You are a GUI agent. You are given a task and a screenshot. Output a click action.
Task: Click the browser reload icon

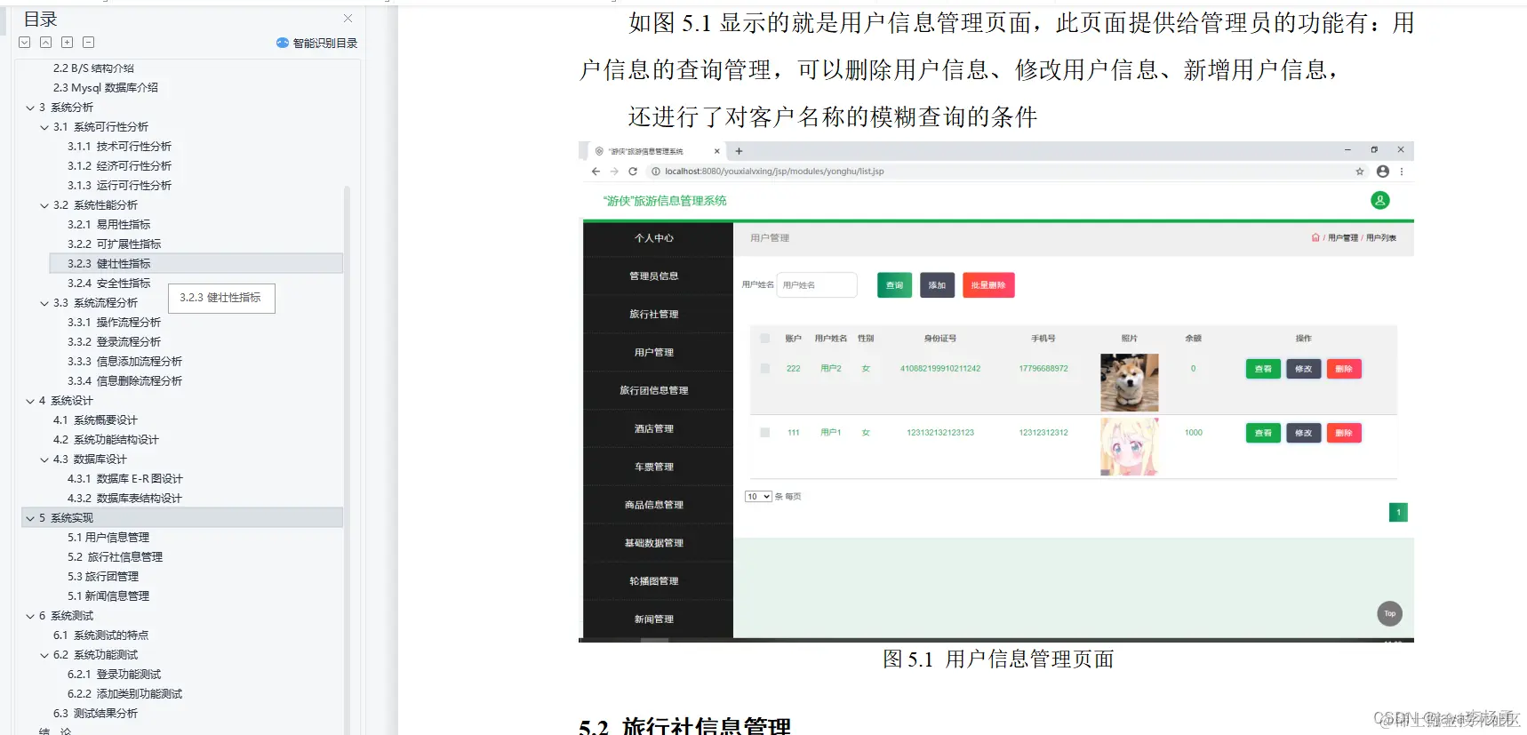(633, 172)
